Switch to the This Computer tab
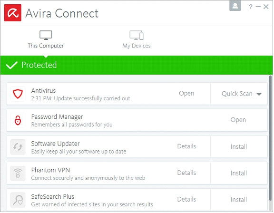 [x=46, y=39]
